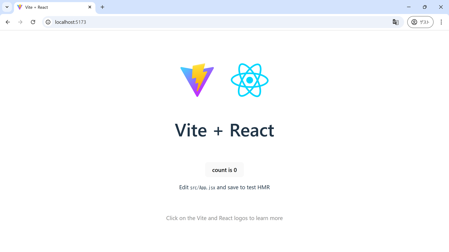The height and width of the screenshot is (252, 449).
Task: Click the count is 0 button
Action: pos(224,170)
